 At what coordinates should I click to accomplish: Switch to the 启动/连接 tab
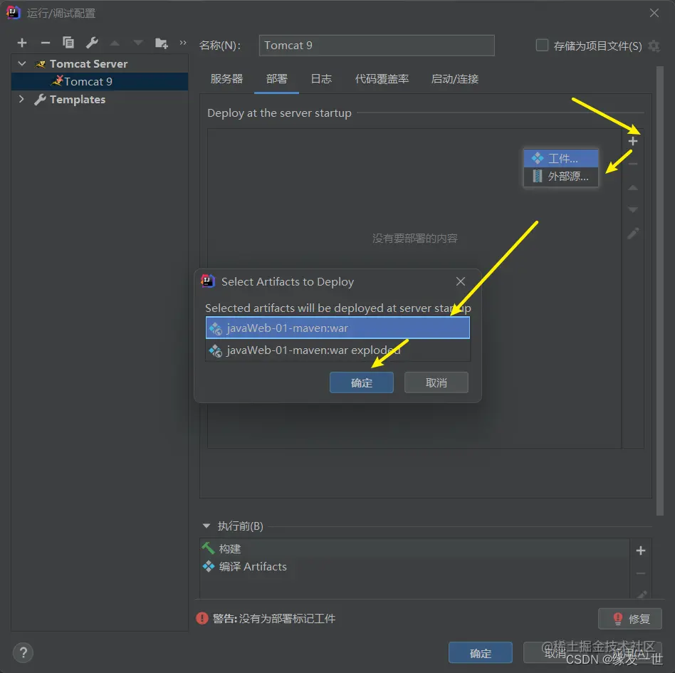point(454,79)
